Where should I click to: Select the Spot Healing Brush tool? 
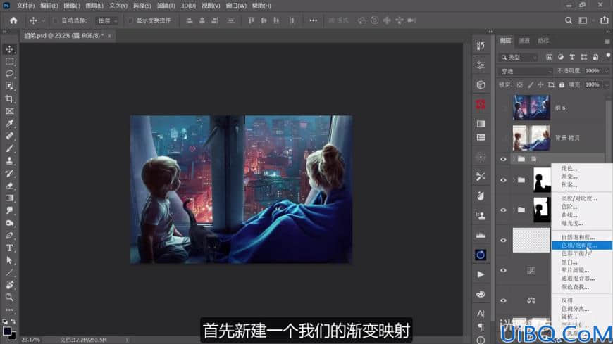[9, 136]
